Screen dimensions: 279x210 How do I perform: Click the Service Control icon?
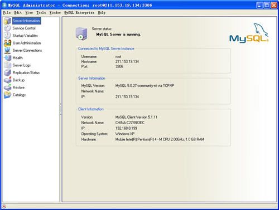tap(8, 28)
